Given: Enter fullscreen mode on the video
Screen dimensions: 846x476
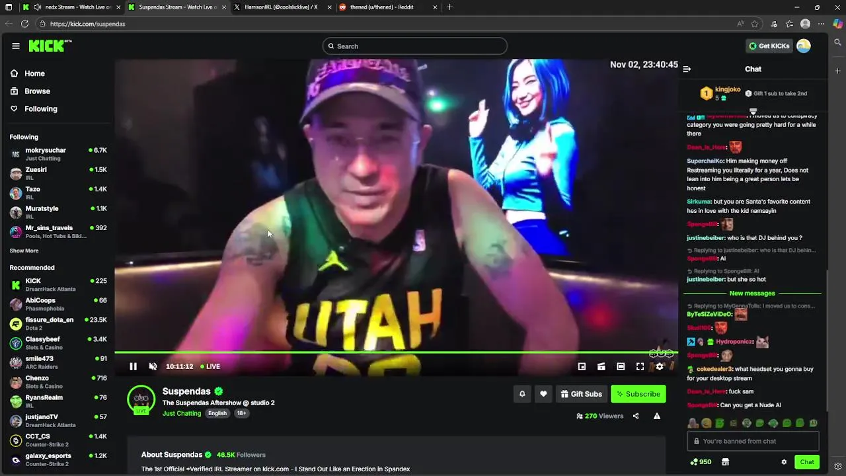Looking at the screenshot, I should pyautogui.click(x=640, y=366).
